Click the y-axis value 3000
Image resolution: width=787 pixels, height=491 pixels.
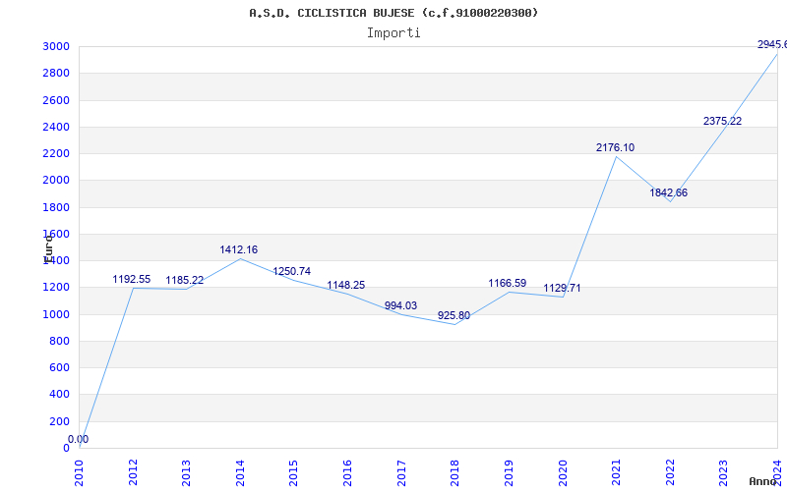[x=56, y=46]
